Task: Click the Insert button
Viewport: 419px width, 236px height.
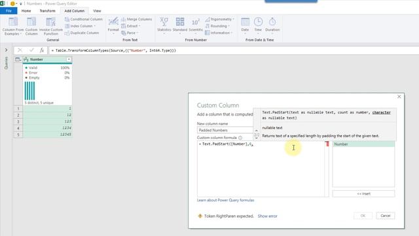Action: (363, 193)
